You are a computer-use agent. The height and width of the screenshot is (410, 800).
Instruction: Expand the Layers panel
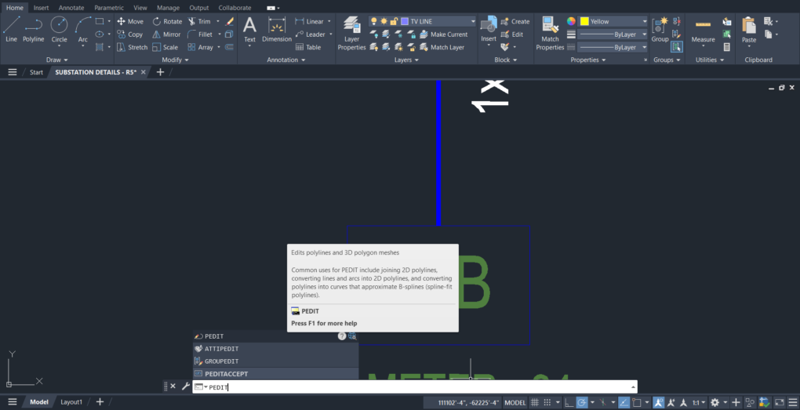[406, 60]
